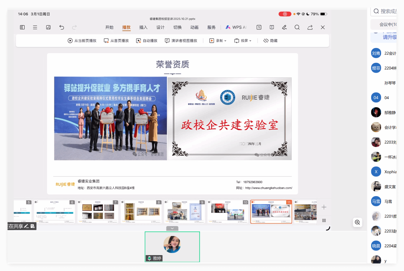Click the save document icon
The image size is (404, 271).
click(48, 27)
